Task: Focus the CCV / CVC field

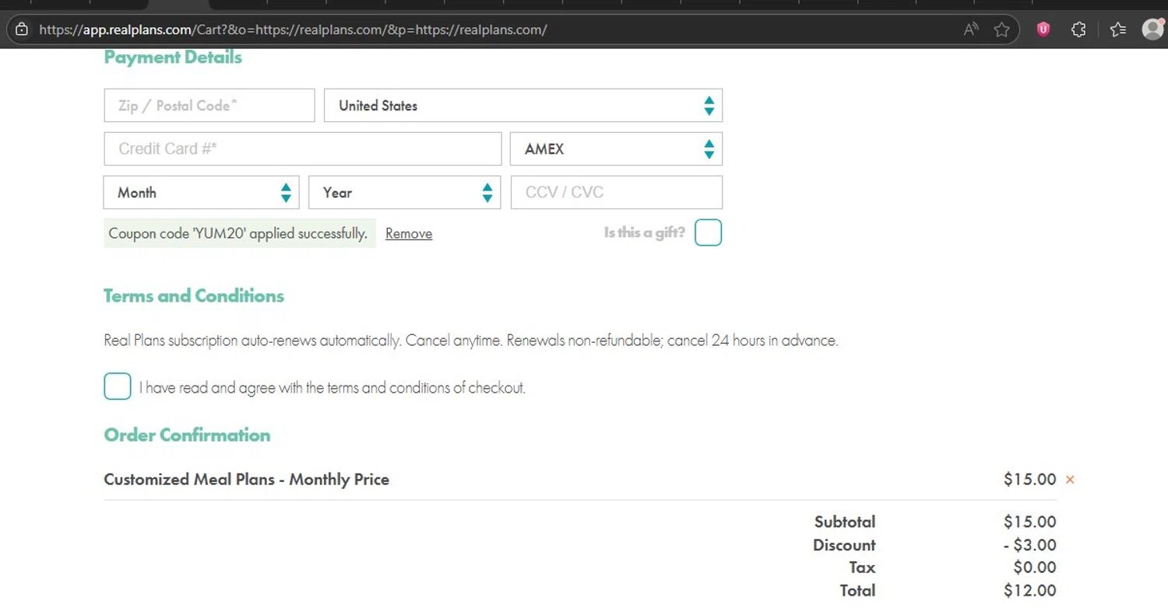Action: [617, 192]
